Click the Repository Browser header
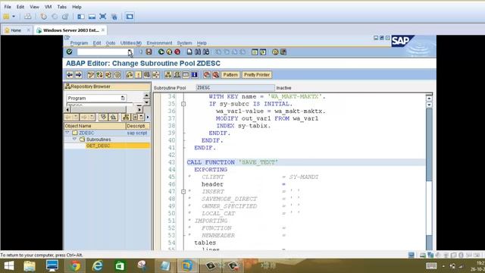Screen dimensions: 485x273 [108, 86]
